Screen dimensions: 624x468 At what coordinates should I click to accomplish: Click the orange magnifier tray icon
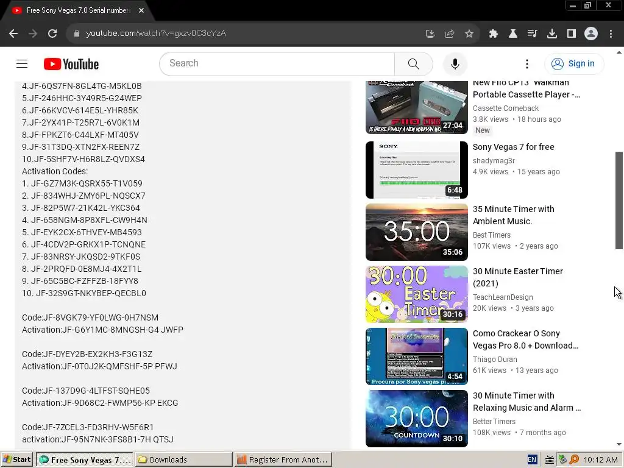(574, 459)
